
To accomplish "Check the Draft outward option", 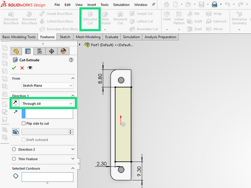I will (x=24, y=140).
